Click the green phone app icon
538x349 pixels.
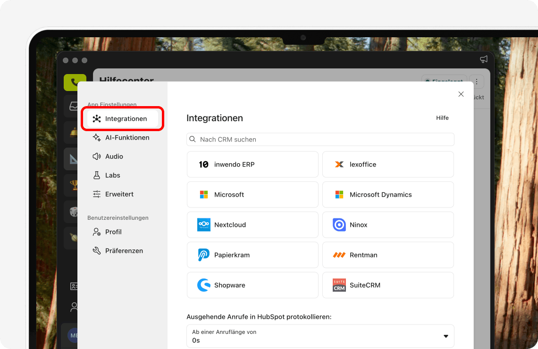[75, 82]
